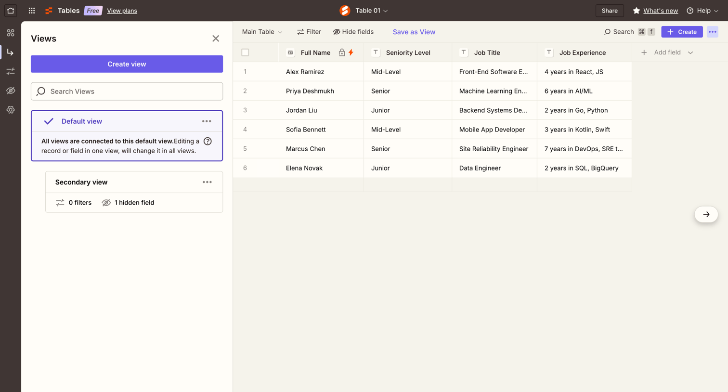Click the Full Name field type icon
This screenshot has width=728, height=392.
tap(290, 52)
